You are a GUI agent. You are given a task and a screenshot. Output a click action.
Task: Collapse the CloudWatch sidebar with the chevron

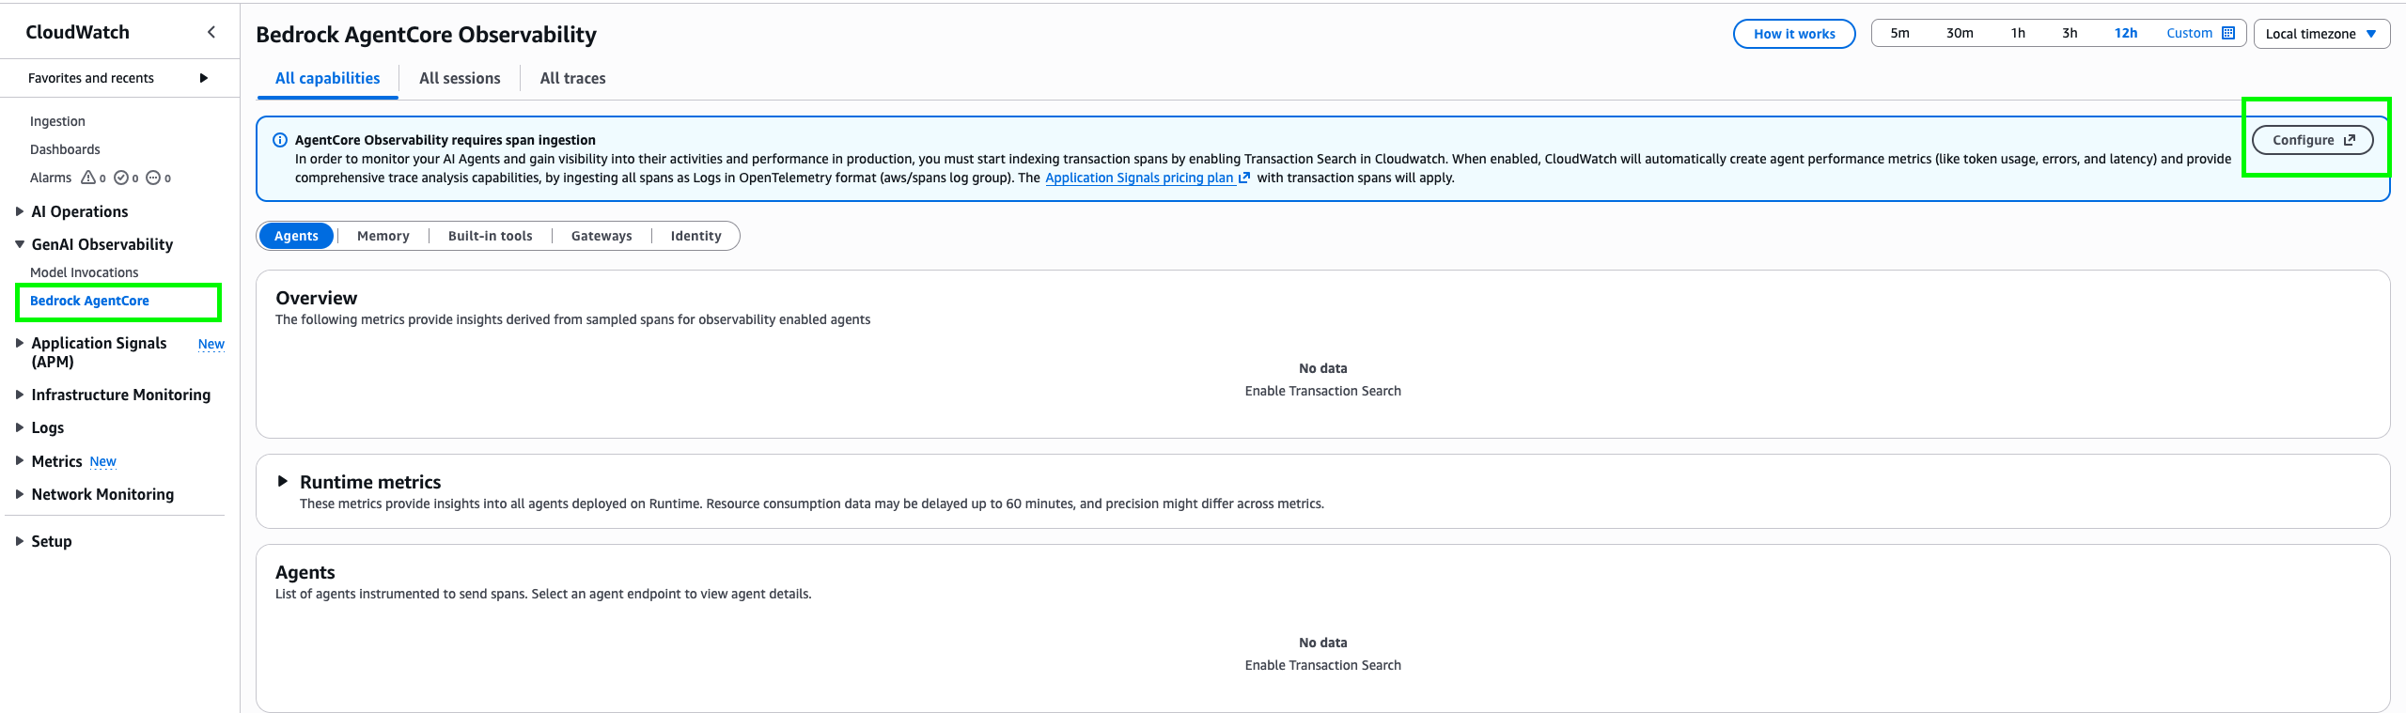[211, 32]
